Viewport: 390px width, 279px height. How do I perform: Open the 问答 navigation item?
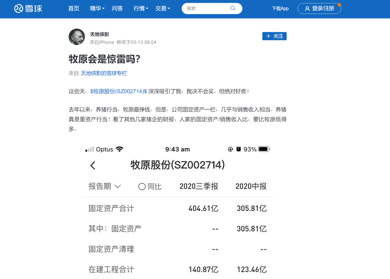(117, 9)
